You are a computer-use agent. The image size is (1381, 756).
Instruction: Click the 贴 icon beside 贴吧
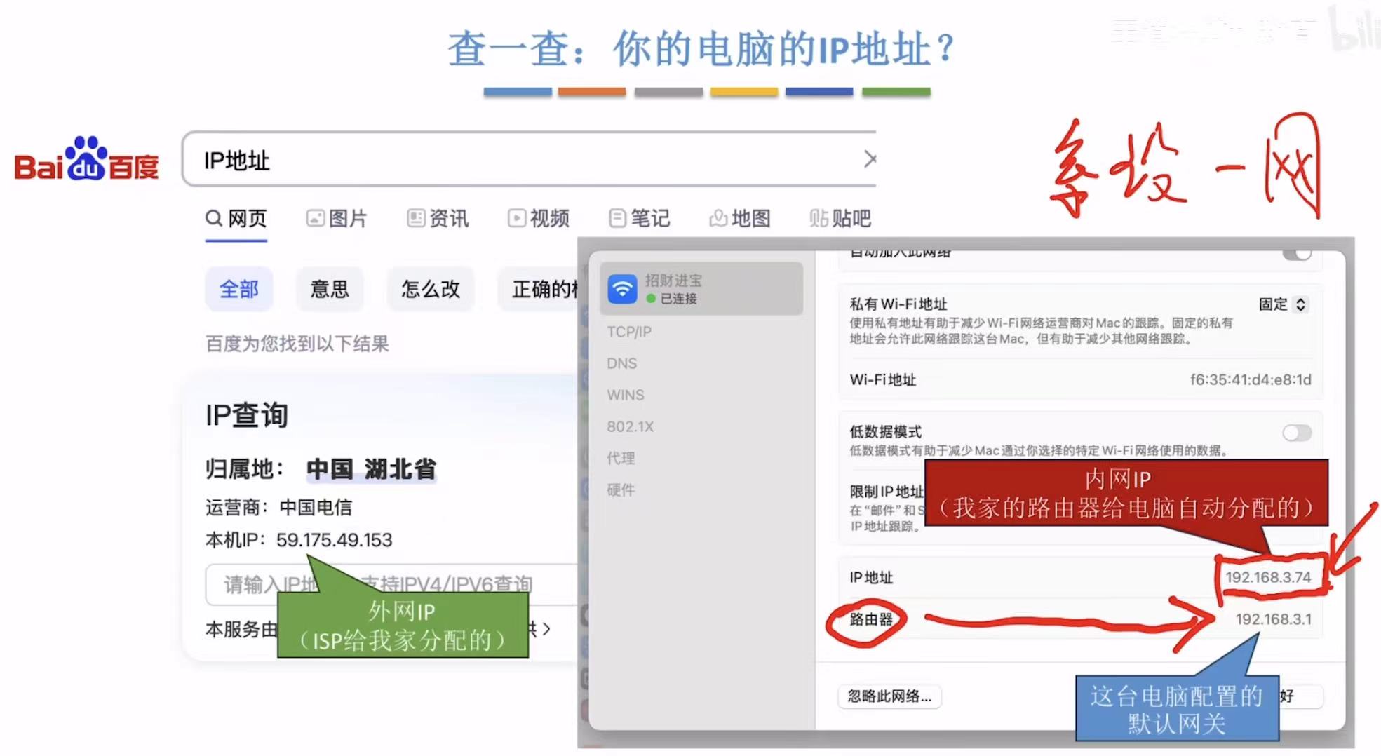819,218
